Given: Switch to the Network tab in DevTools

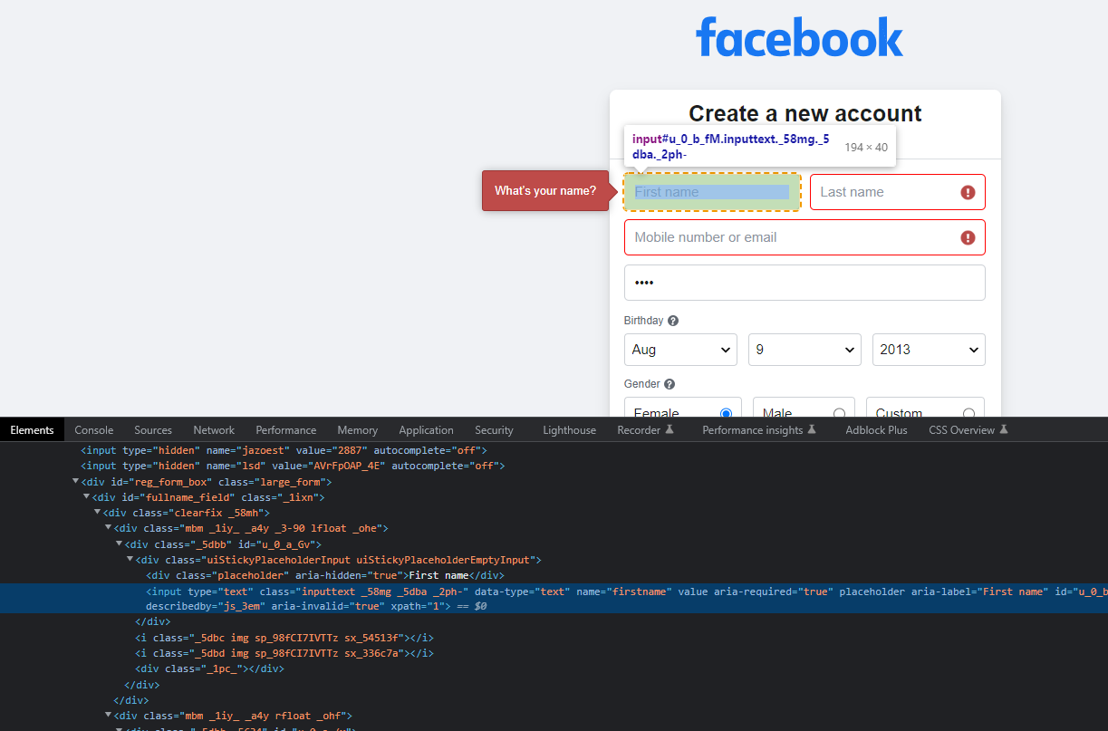Looking at the screenshot, I should click(214, 429).
